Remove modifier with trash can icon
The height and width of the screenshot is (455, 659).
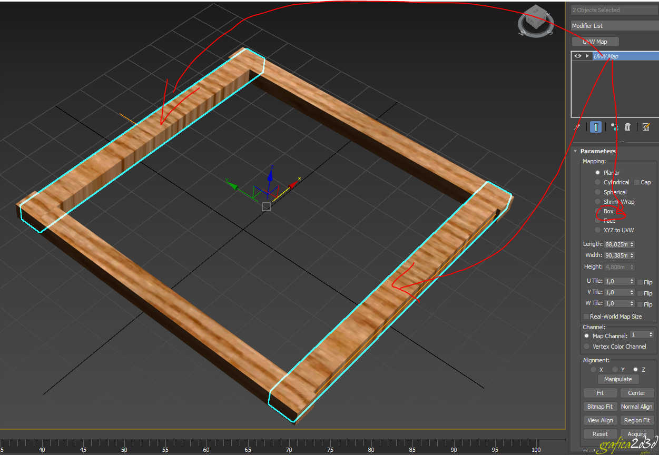[628, 127]
